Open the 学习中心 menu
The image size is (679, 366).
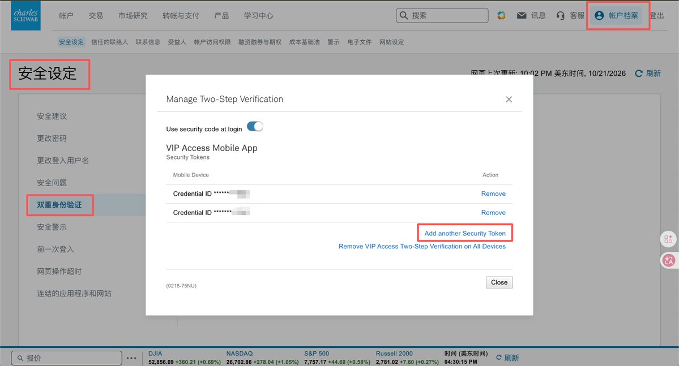(259, 16)
